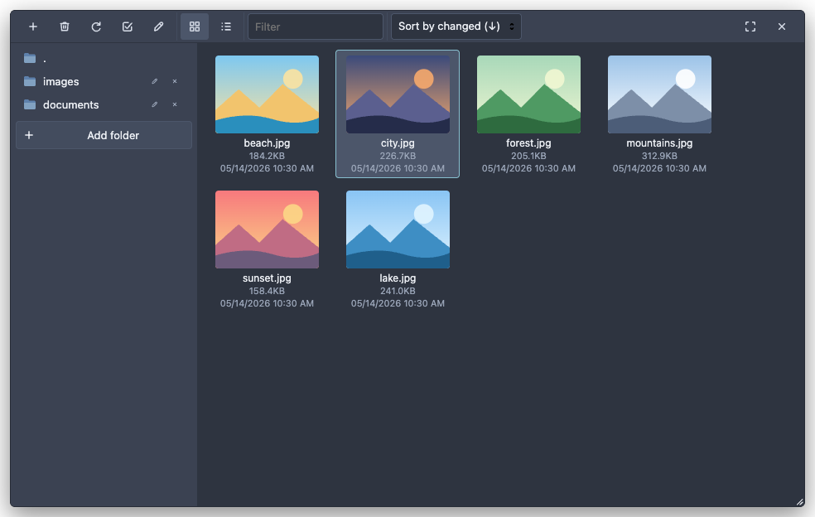Open the documents folder
The image size is (815, 517).
point(104,104)
